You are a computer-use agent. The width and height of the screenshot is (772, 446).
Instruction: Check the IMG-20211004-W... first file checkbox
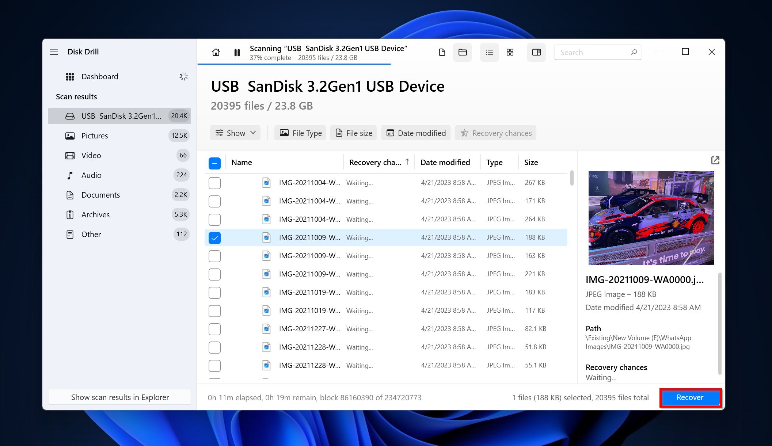pos(214,183)
